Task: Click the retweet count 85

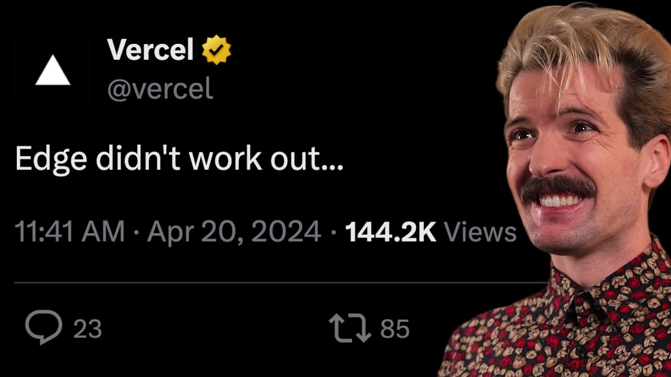Action: (x=394, y=329)
